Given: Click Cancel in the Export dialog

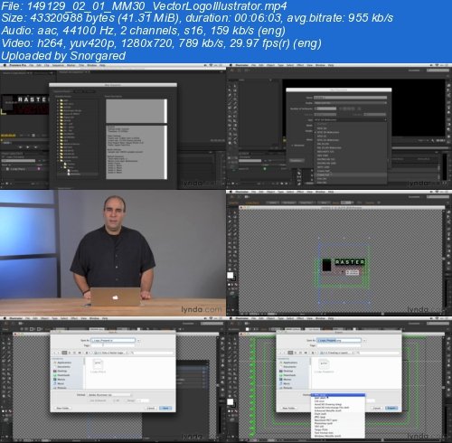Looking at the screenshot, I should (x=377, y=408).
